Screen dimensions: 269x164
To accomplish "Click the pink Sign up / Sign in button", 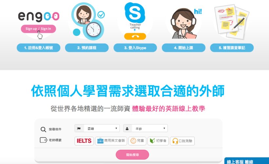I will (x=38, y=29).
